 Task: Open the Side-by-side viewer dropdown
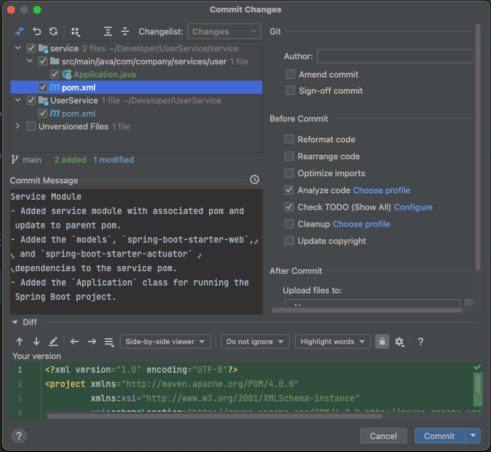click(x=165, y=341)
